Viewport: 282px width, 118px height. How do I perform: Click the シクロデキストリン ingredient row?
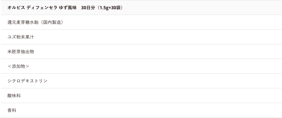[x=141, y=81]
